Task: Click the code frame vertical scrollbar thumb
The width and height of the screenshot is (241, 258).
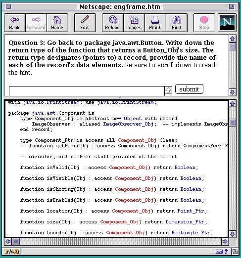Action: click(233, 123)
